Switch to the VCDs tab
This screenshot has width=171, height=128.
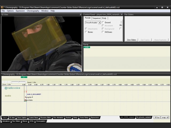coord(32,121)
